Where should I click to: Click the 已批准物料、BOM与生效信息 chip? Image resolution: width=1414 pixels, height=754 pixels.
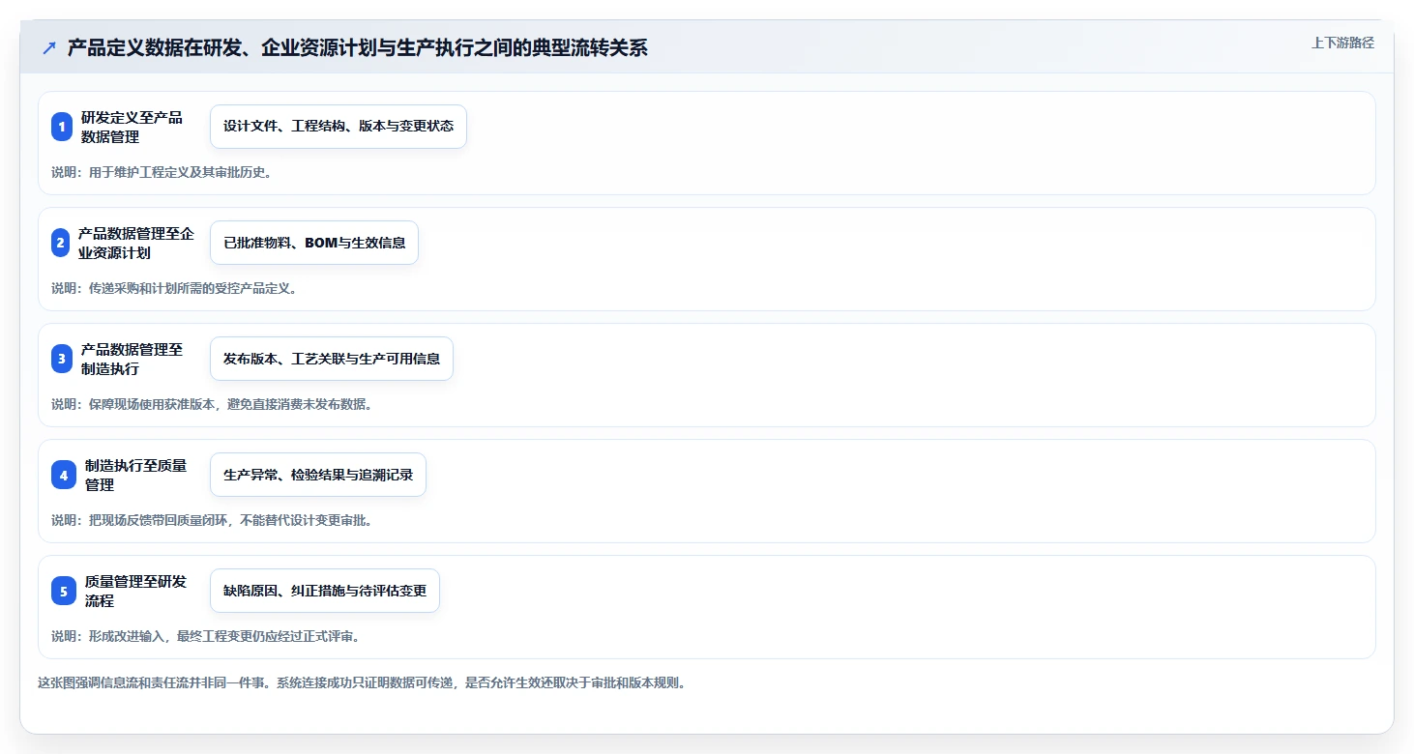click(x=314, y=243)
